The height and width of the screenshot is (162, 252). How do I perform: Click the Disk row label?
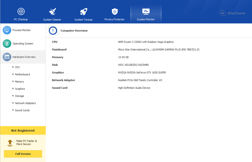(55, 65)
